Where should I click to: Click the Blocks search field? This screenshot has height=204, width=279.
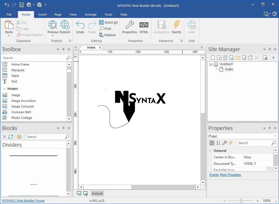(x=46, y=136)
